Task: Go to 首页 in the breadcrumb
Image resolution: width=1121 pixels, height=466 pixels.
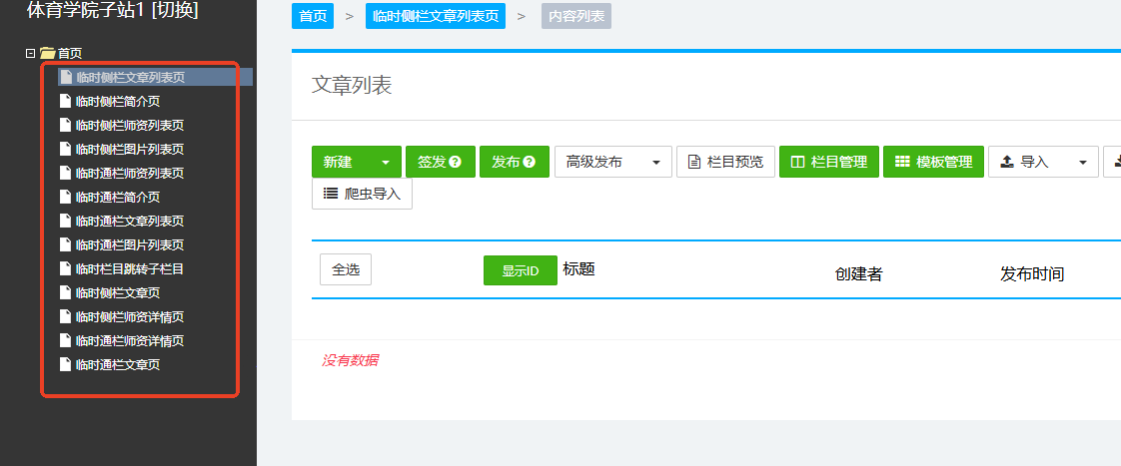Action: (313, 16)
